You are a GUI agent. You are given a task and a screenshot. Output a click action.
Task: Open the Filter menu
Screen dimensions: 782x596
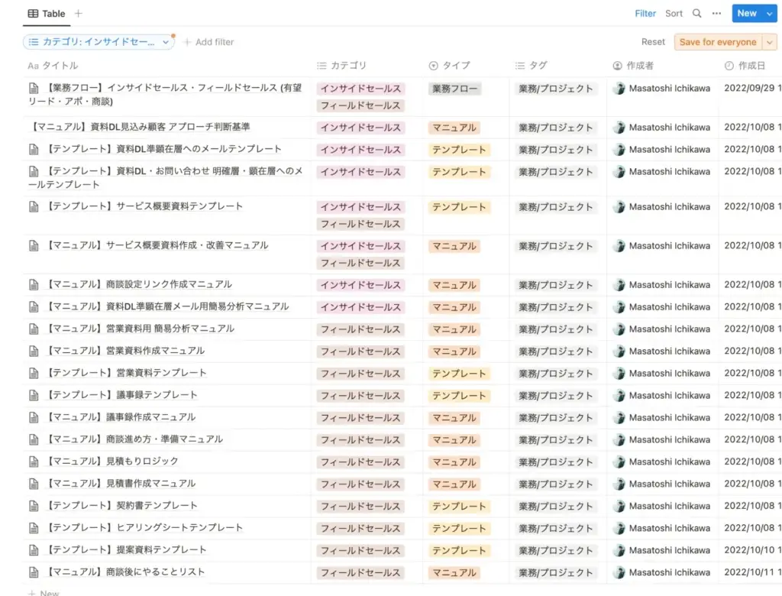pyautogui.click(x=645, y=14)
